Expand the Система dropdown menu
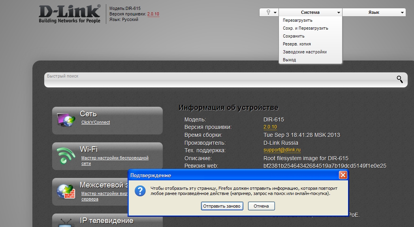414x227 pixels. (x=310, y=12)
